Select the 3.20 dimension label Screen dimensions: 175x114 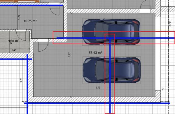[21, 80]
